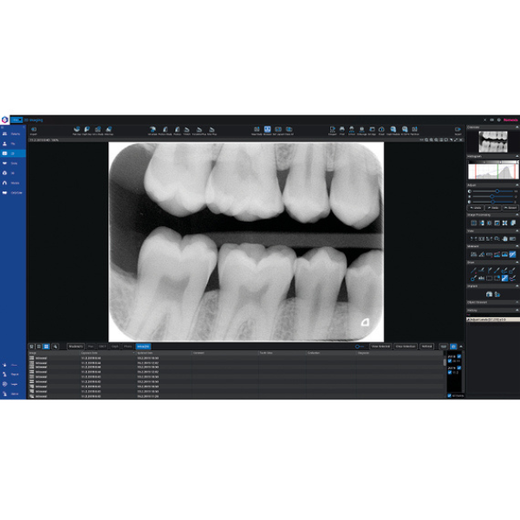
Task: Click the first Image Processing filter icon
Action: click(473, 223)
